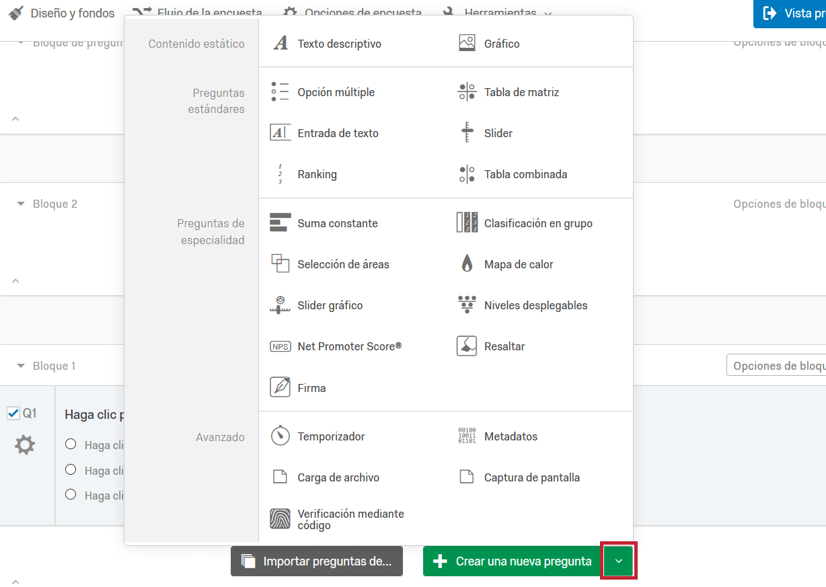Add a Carga de archivo question
826x587 pixels.
pyautogui.click(x=337, y=477)
